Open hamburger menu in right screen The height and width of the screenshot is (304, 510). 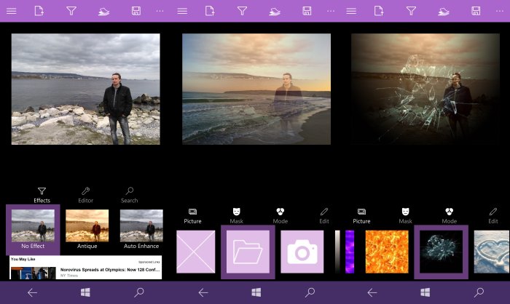click(351, 11)
